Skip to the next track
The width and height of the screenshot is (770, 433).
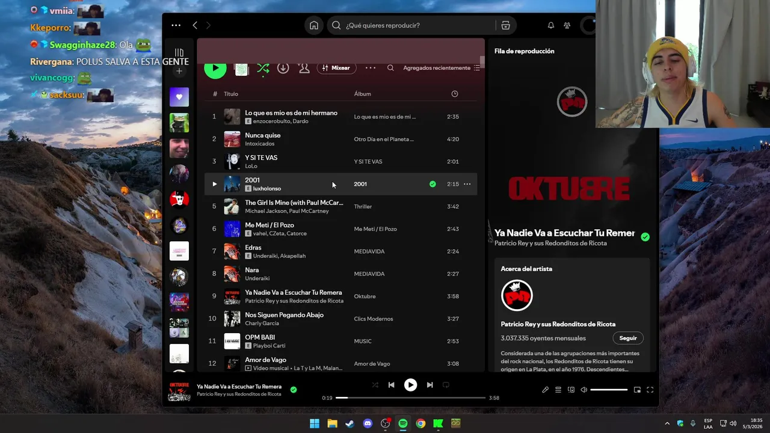(x=430, y=385)
